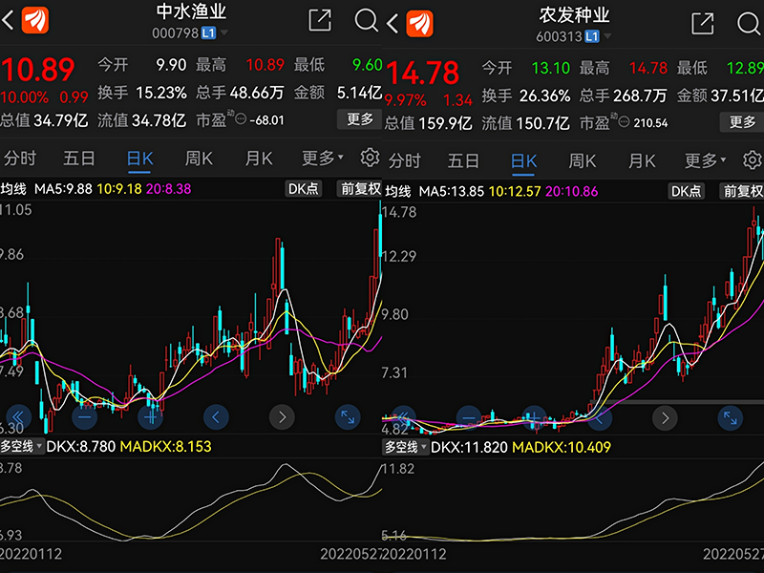
Task: Open search in the 农发种业 panel
Action: (750, 23)
